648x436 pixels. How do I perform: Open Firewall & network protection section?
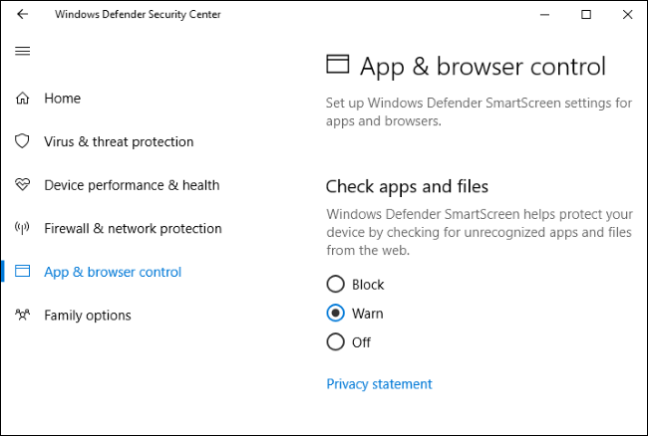[x=133, y=229]
